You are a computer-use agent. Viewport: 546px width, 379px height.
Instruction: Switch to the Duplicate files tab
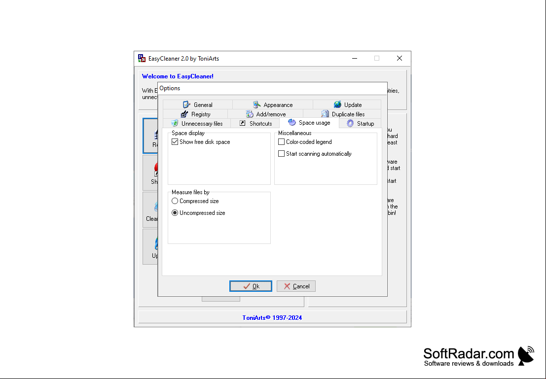[342, 114]
